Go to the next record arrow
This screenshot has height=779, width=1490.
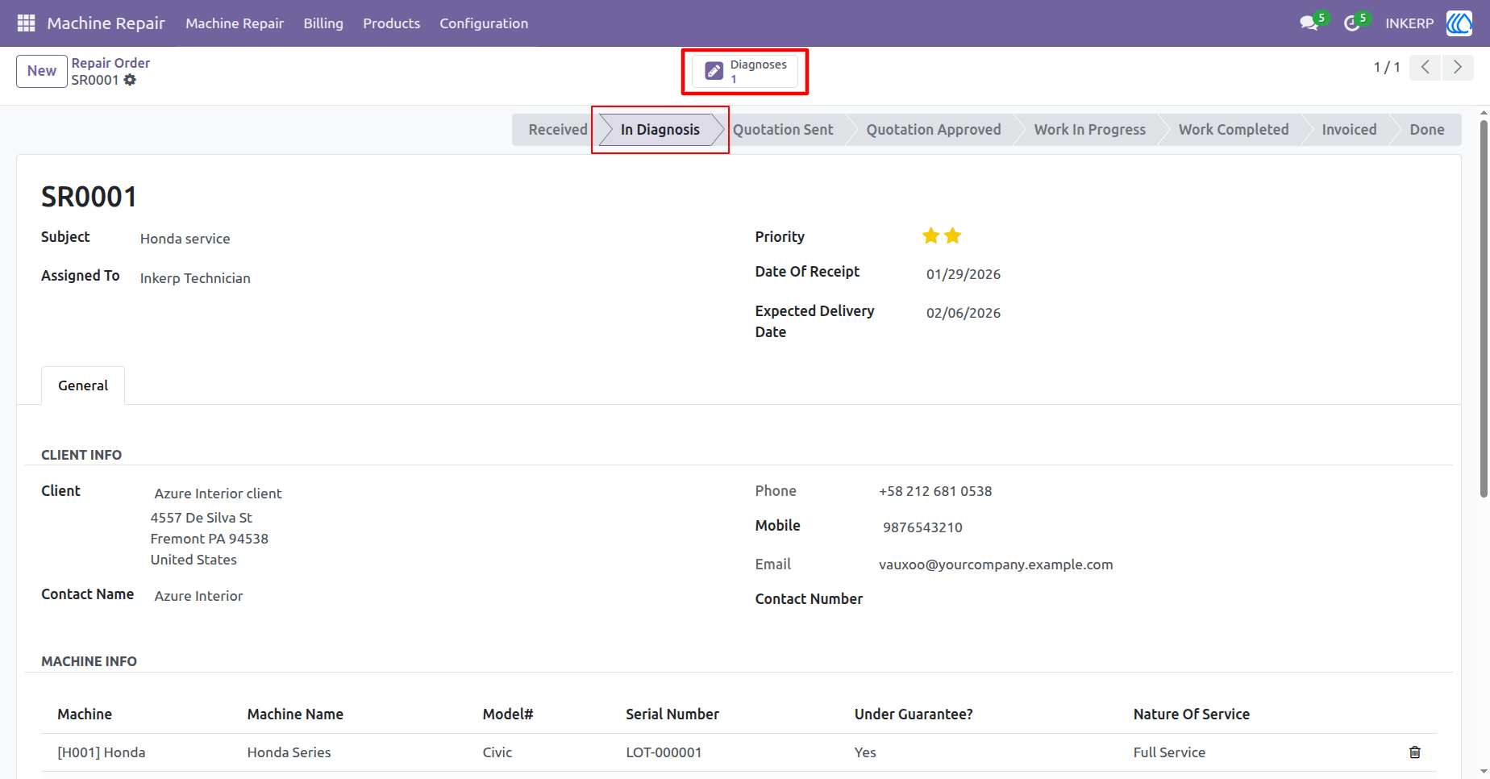click(x=1458, y=67)
